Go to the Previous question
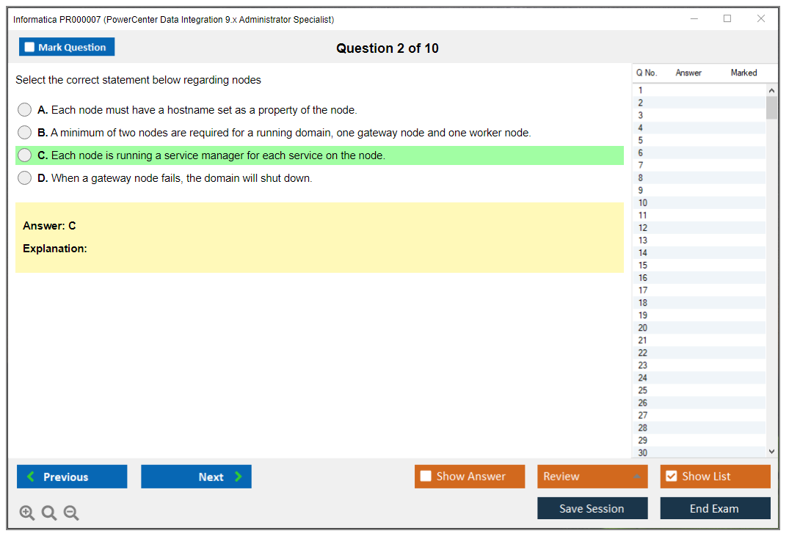789x539 pixels. click(72, 477)
